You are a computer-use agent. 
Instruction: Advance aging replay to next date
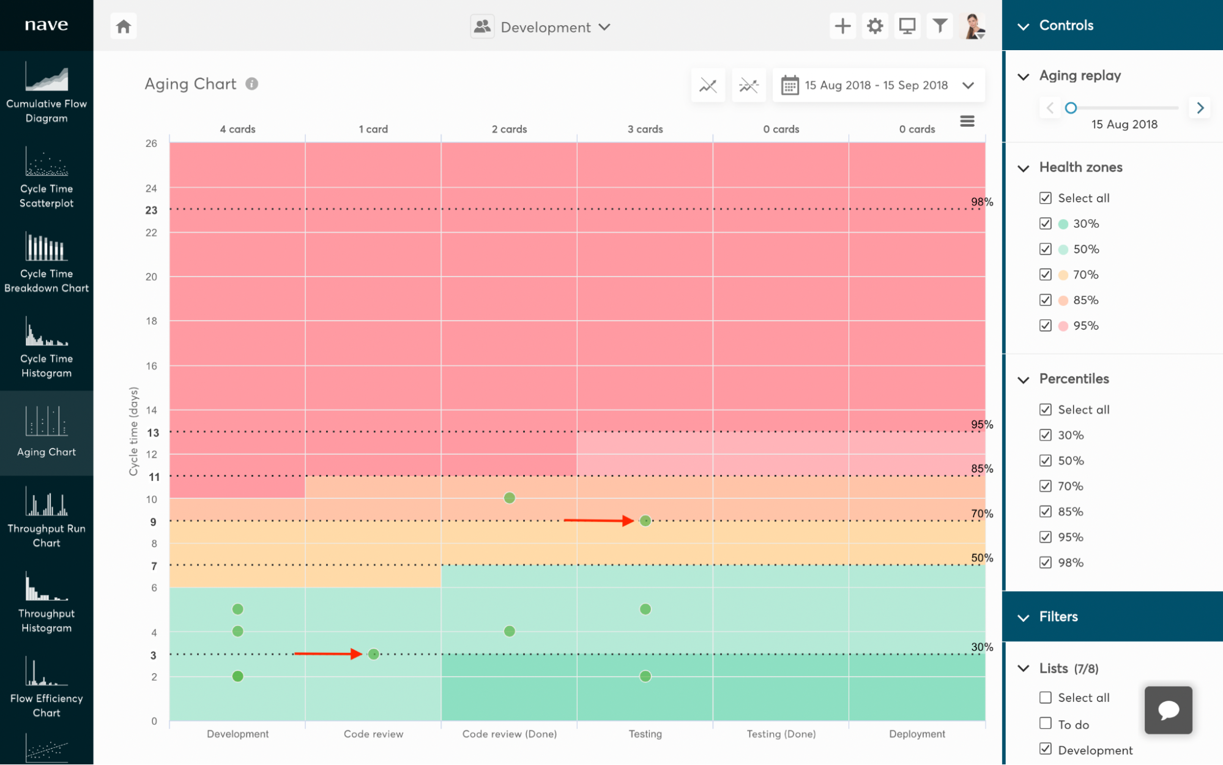[x=1200, y=108]
